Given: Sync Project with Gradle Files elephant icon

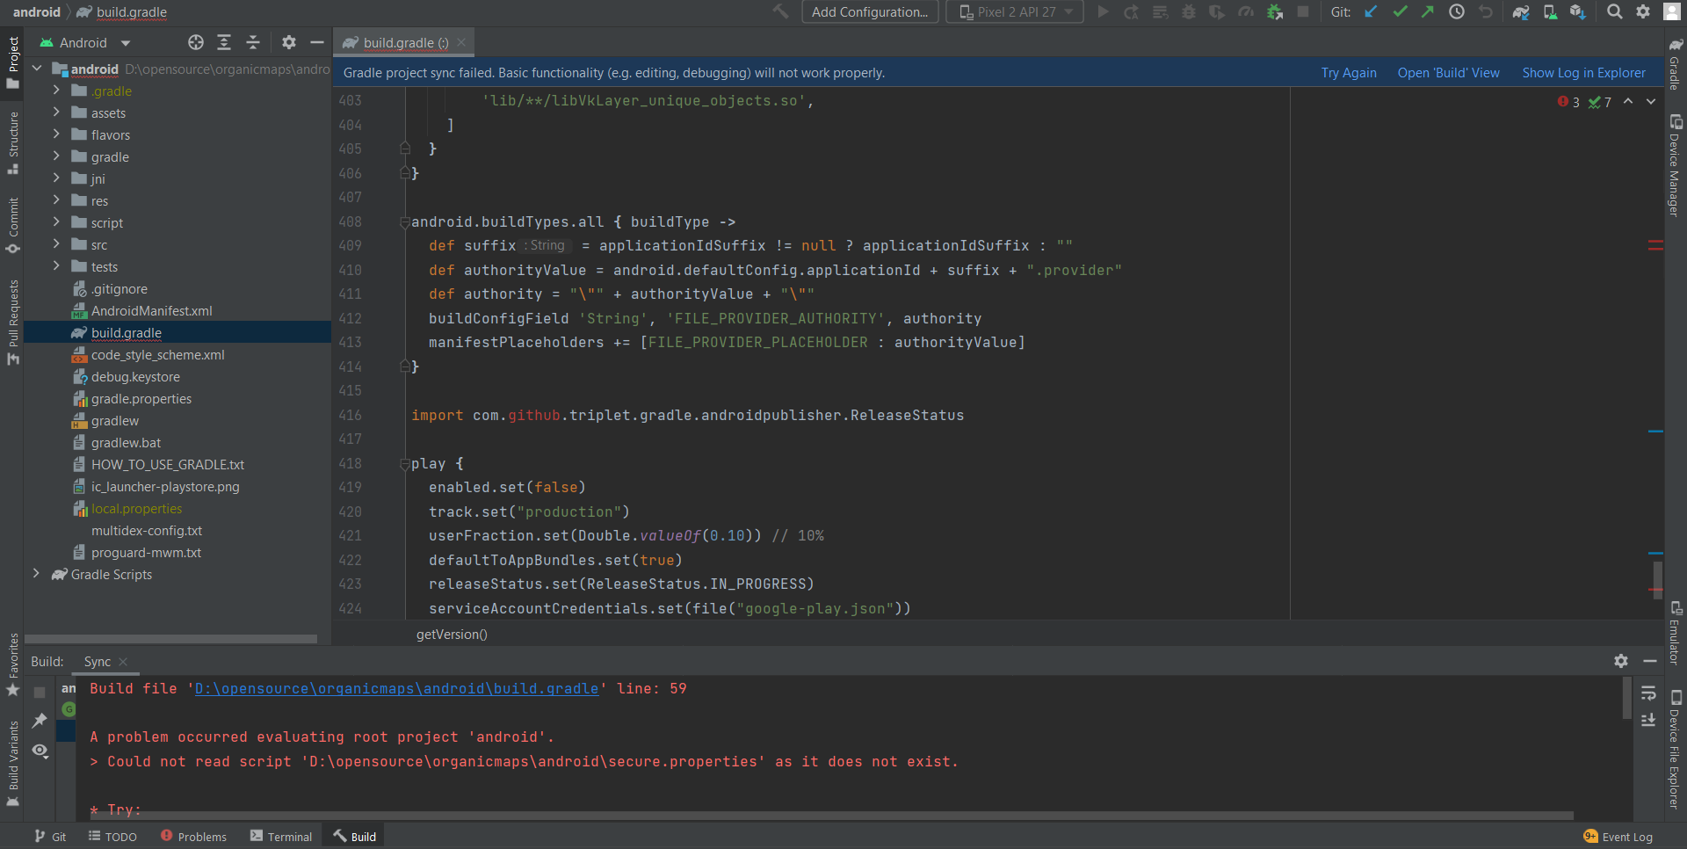Looking at the screenshot, I should click(x=1521, y=11).
